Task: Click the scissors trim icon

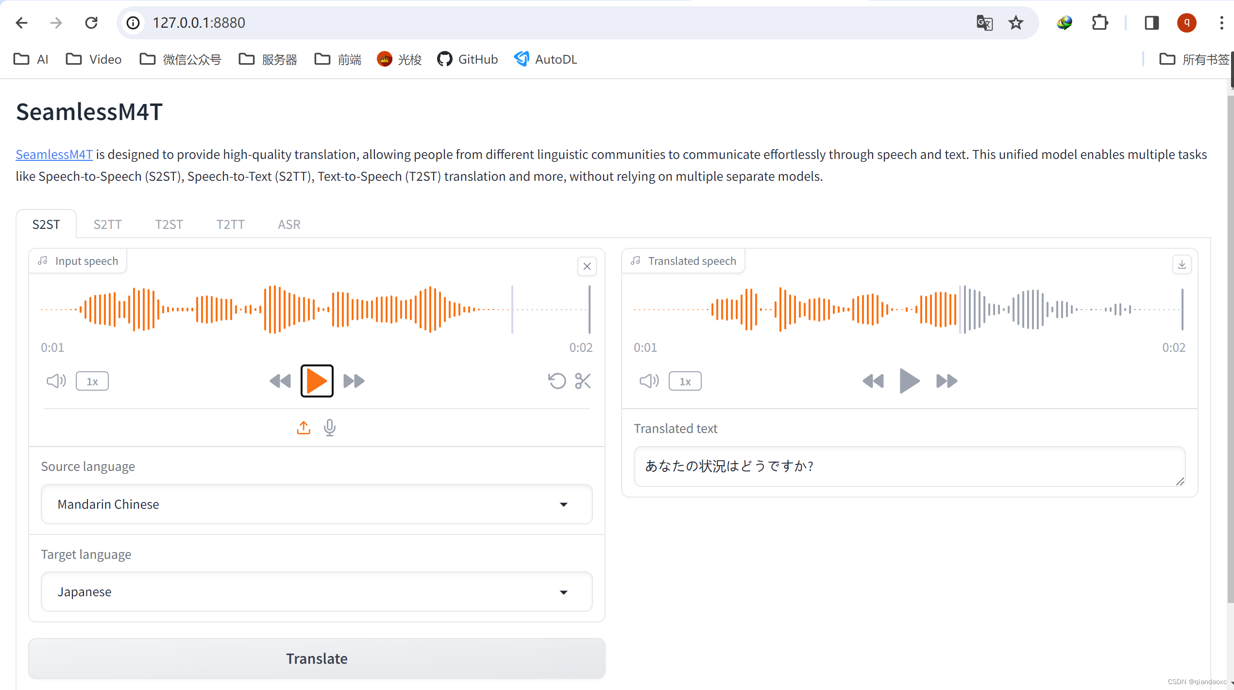Action: (582, 381)
